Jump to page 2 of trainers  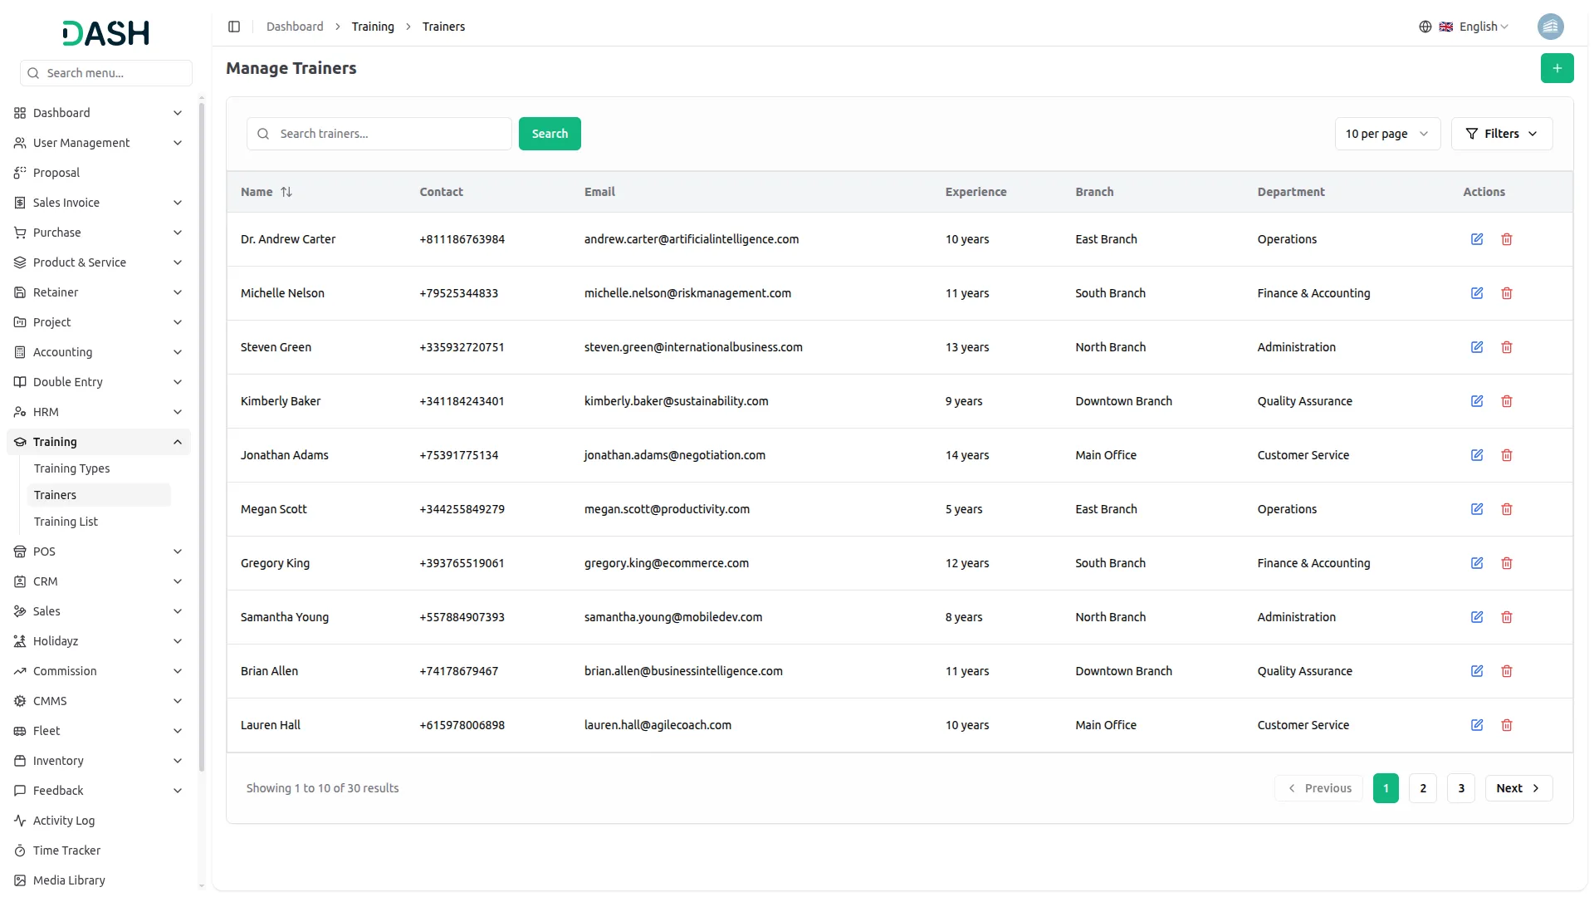coord(1423,788)
